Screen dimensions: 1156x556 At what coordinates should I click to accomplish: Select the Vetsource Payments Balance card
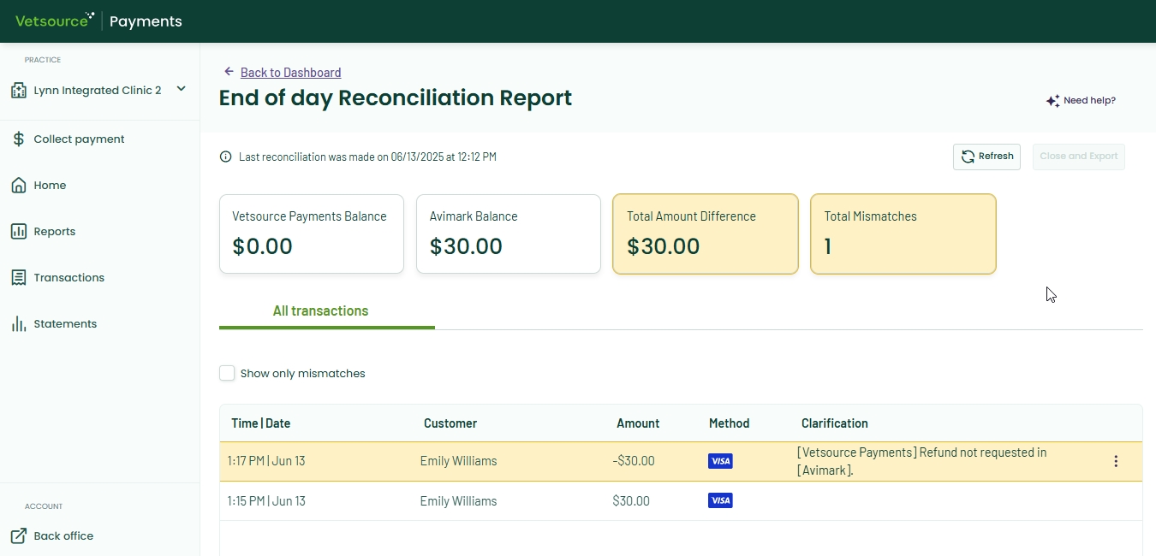[x=312, y=234]
